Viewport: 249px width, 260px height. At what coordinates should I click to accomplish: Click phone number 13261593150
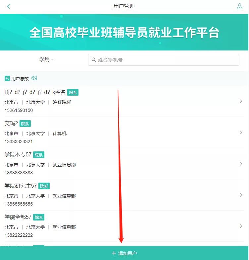tap(19, 110)
